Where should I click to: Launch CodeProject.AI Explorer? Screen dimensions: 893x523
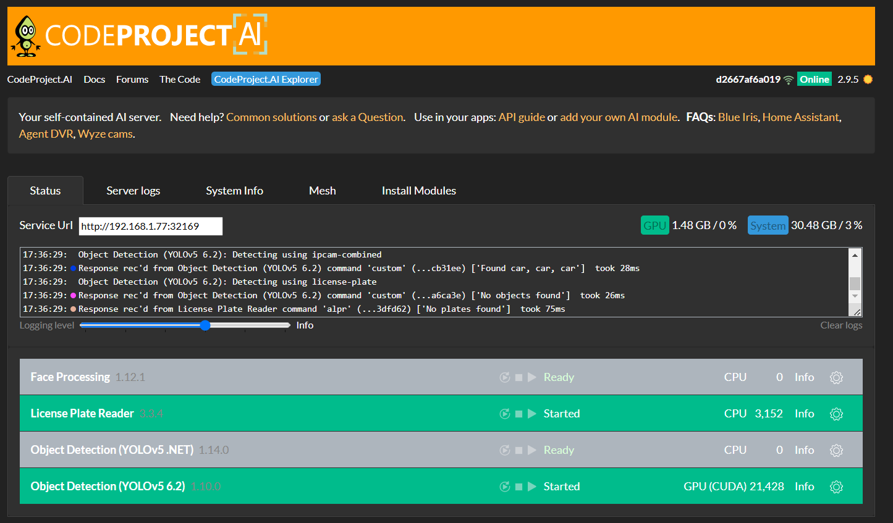point(266,79)
